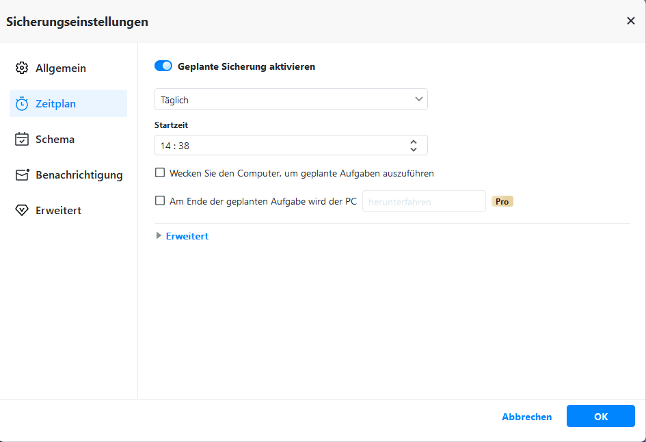Click the Schema calendar icon
The width and height of the screenshot is (646, 442).
pyautogui.click(x=22, y=140)
